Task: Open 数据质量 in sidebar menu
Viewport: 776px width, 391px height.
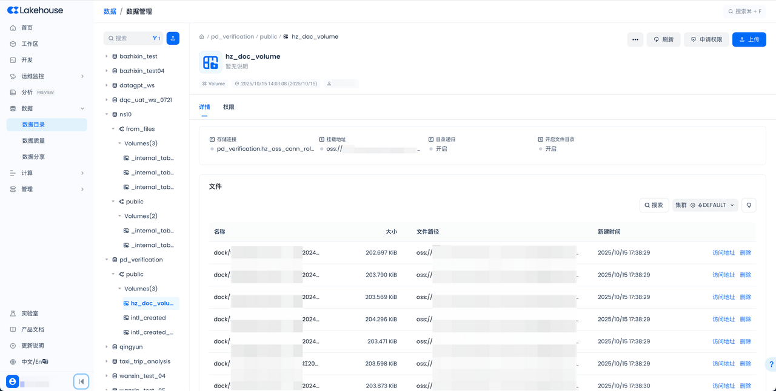Action: 33,140
